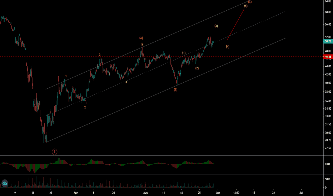Image resolution: width=333 pixels, height=196 pixels.
Task: Click the 25 date label on the time axis
Action: pos(199,193)
